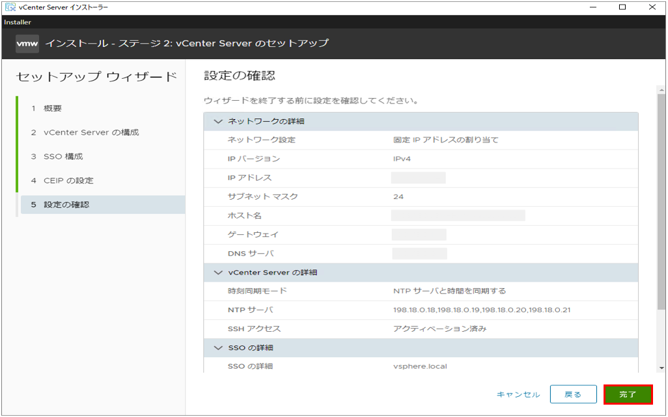Click the 完了 finish button

click(628, 394)
